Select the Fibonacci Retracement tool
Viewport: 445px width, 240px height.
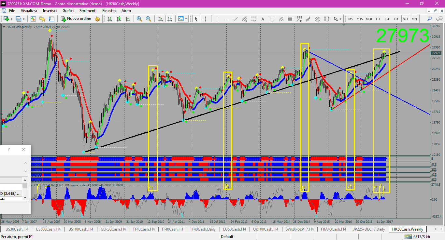[253, 19]
